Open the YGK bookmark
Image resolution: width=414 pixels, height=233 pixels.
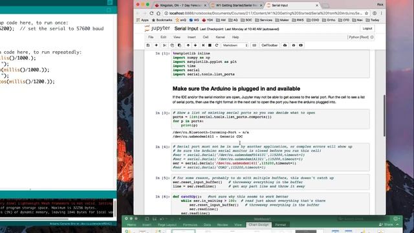[208, 20]
